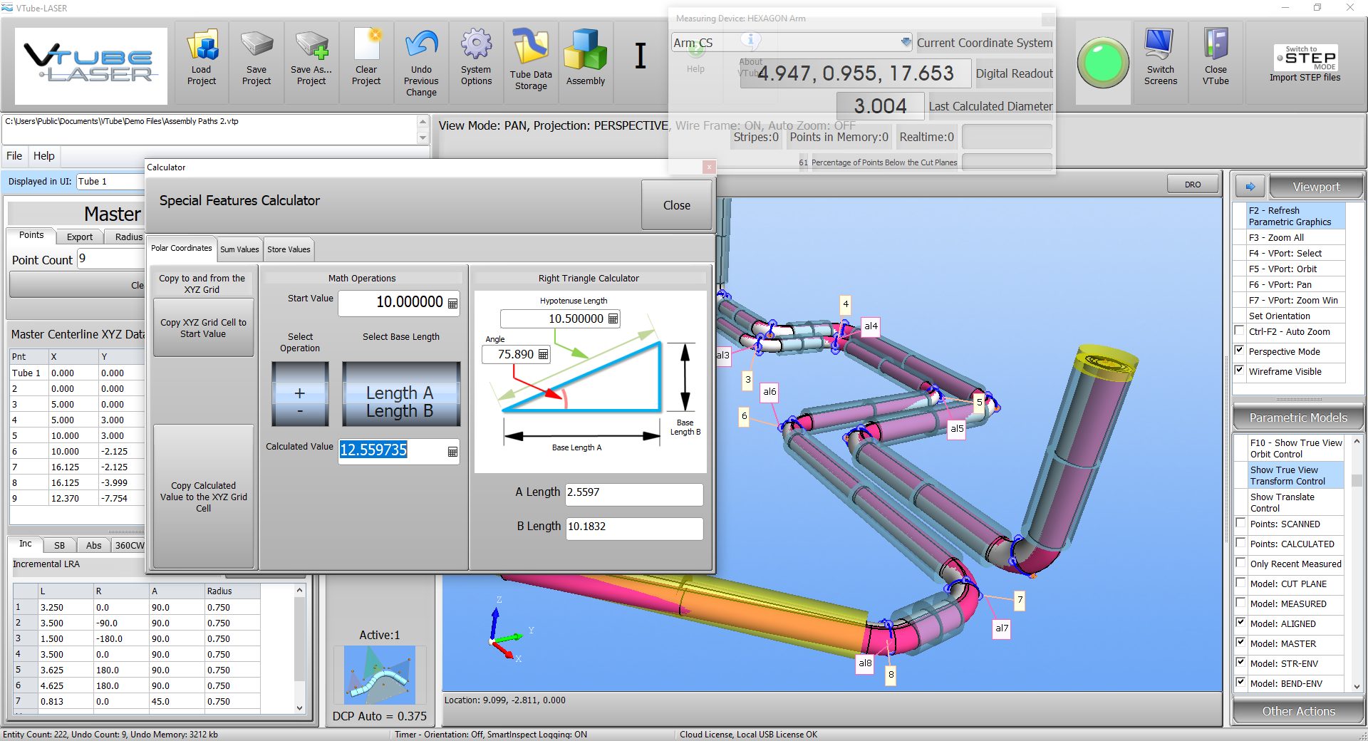Enable Points: CALCULATED checkbox
This screenshot has width=1368, height=741.
click(1241, 543)
